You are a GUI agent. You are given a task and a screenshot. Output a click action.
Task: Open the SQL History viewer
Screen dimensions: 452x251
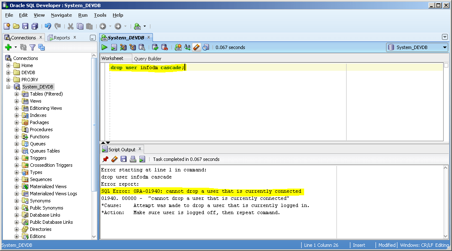point(205,47)
